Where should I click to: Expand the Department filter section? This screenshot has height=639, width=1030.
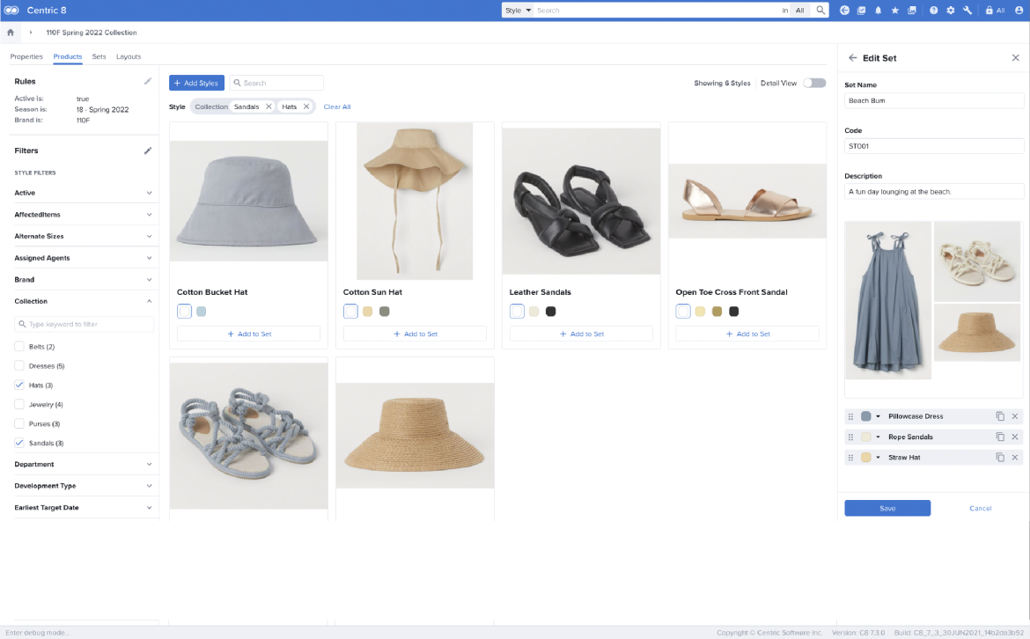[148, 464]
